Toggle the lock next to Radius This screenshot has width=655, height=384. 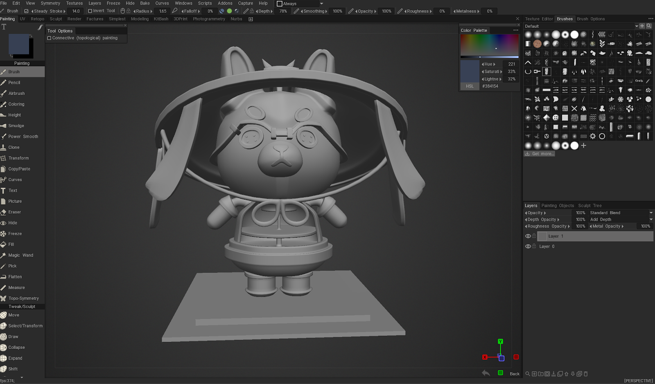coord(128,11)
